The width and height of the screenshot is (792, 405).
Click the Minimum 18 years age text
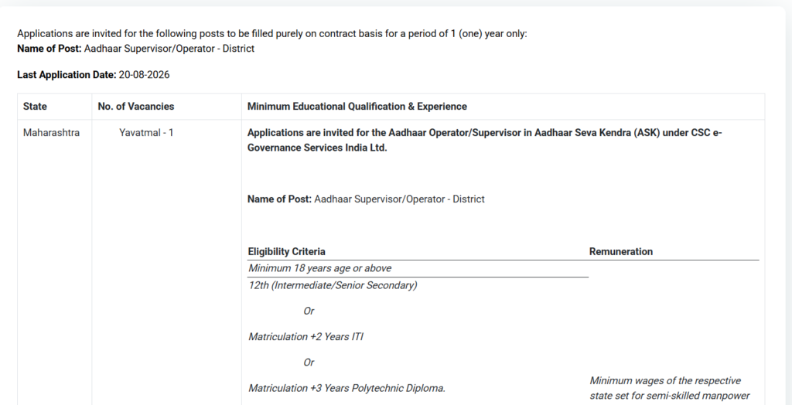tap(319, 268)
